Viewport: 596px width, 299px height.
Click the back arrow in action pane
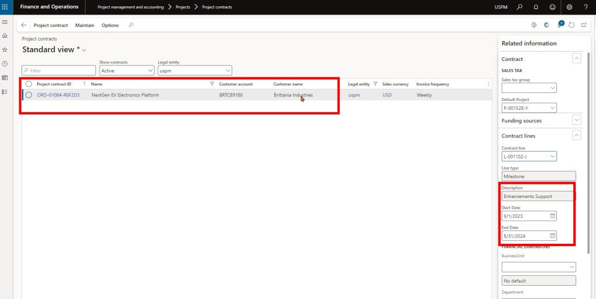coord(24,26)
